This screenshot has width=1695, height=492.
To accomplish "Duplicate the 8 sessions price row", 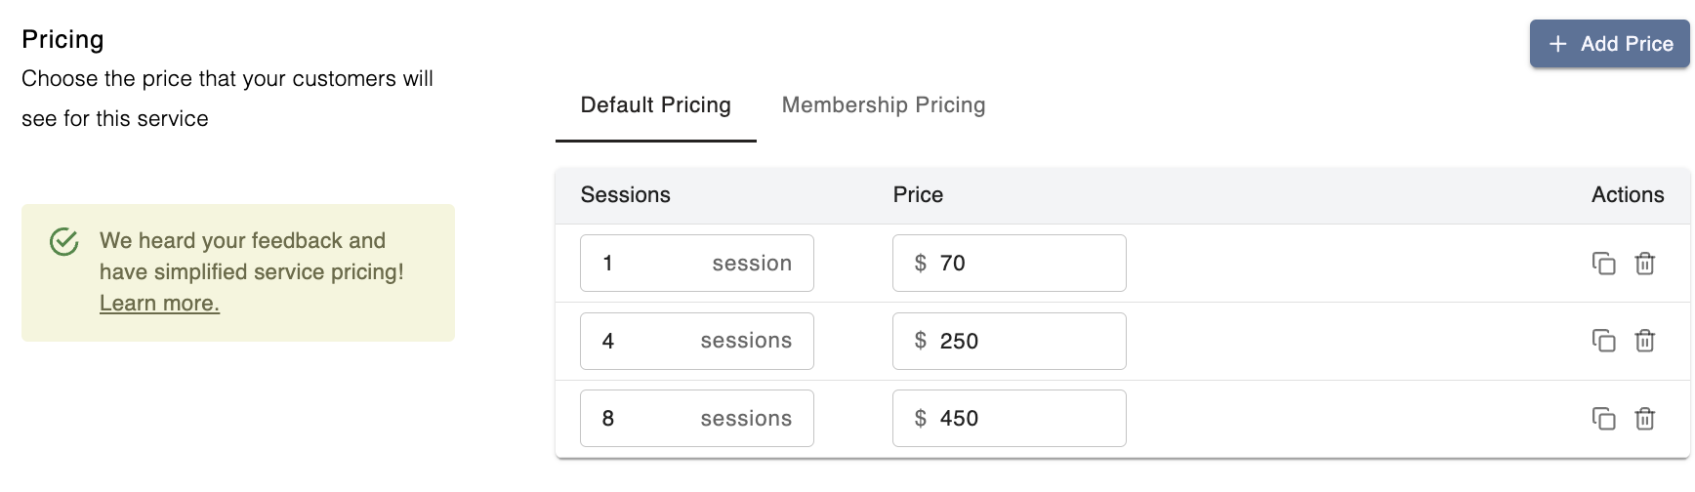I will point(1603,419).
